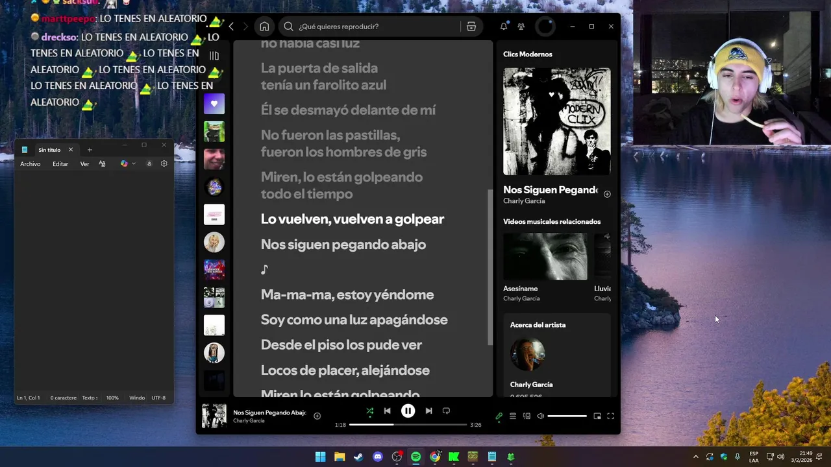The image size is (831, 467).
Task: Go back in Spotify navigation
Action: 231,27
